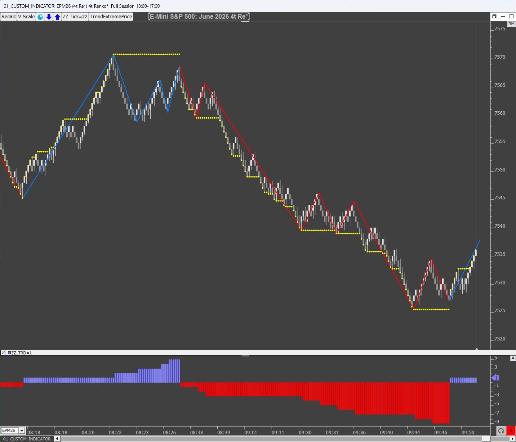Click the circular refresh icon at bottom right
The width and height of the screenshot is (516, 442).
tap(501, 431)
